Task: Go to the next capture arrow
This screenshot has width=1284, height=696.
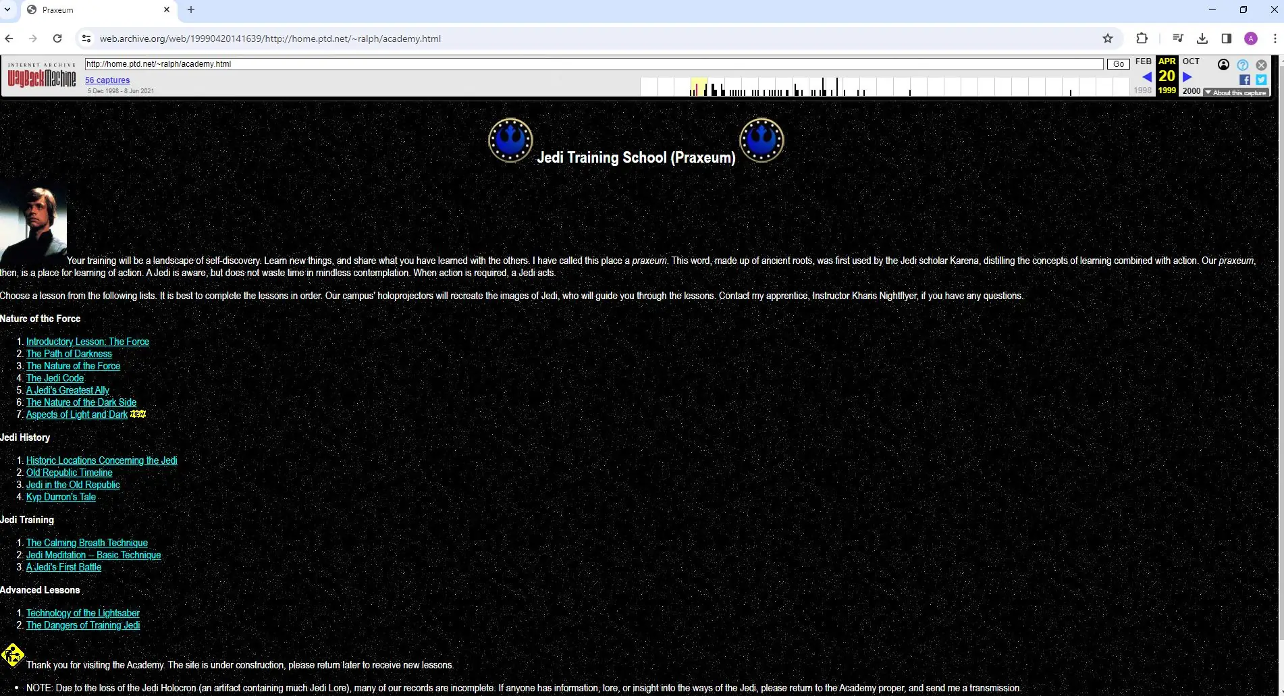Action: tap(1187, 77)
